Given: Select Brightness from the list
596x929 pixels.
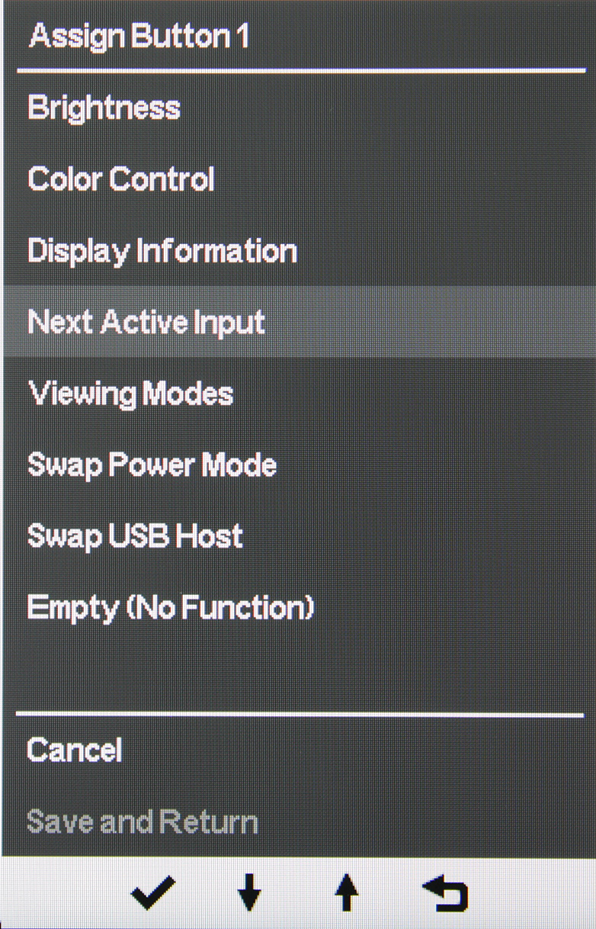Looking at the screenshot, I should click(x=104, y=108).
